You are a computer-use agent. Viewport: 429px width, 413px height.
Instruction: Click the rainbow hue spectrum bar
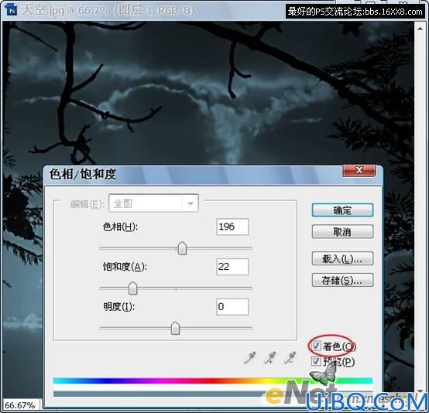point(213,381)
